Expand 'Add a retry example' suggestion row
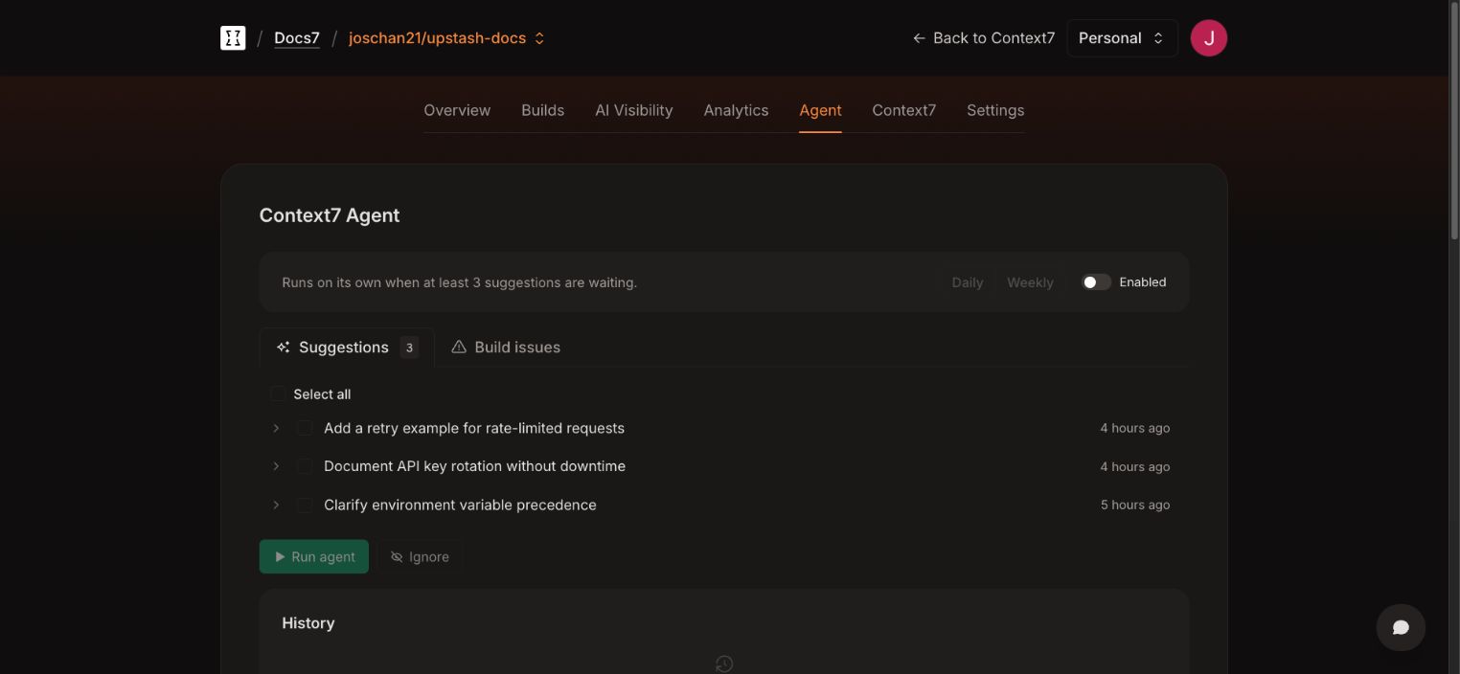Image resolution: width=1460 pixels, height=674 pixels. [276, 428]
